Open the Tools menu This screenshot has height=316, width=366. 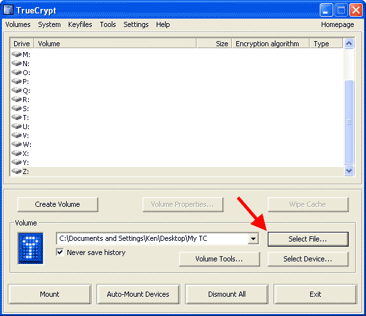coord(108,24)
